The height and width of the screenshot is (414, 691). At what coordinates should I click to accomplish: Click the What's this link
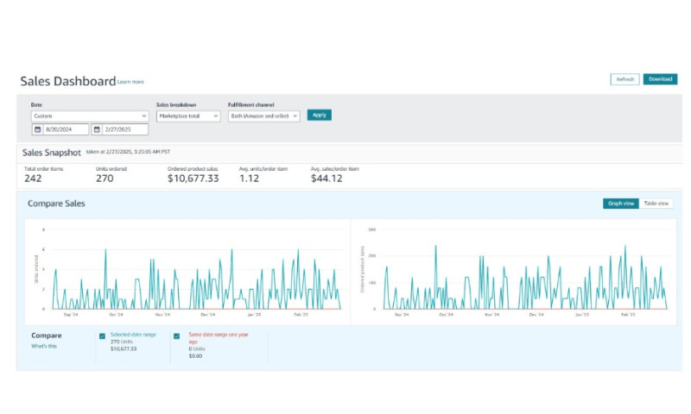[42, 346]
